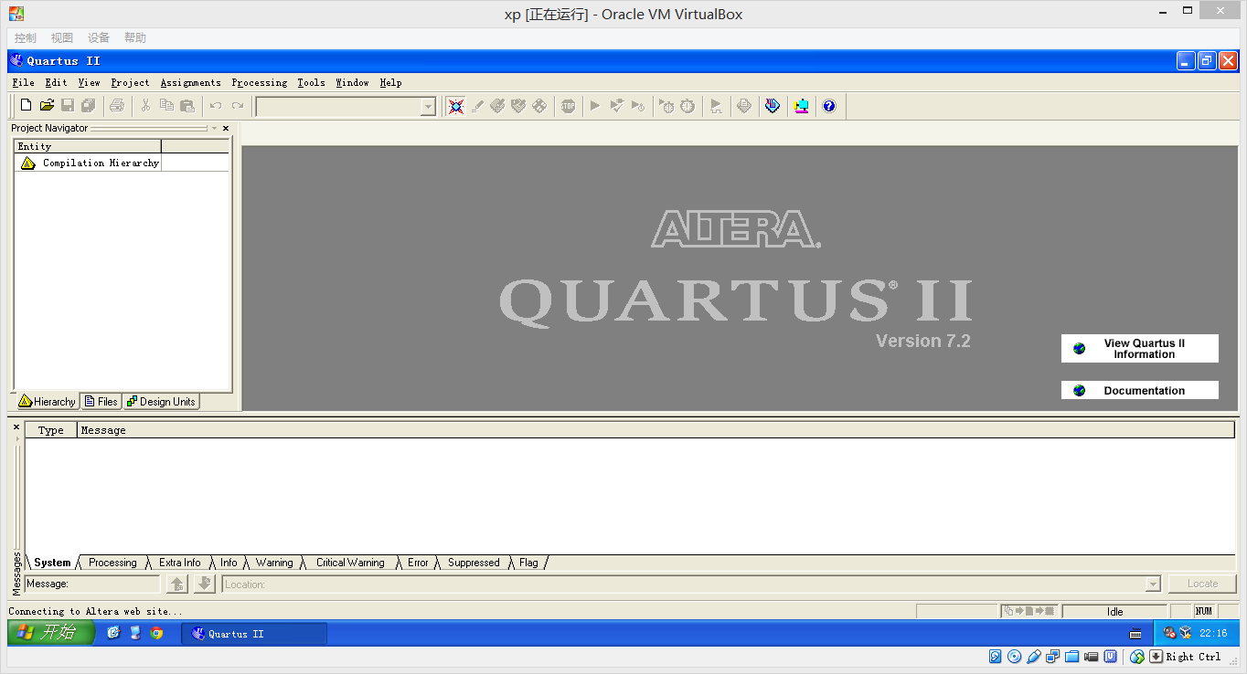Screen dimensions: 1247x674
Task: Close the Project Navigator panel
Action: (x=226, y=129)
